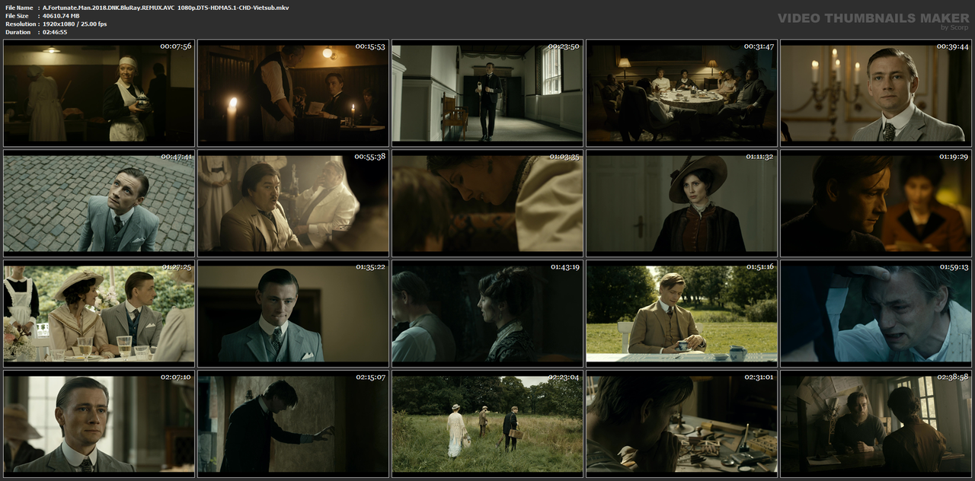Click the meadow walk frame at 02:23:04

pos(487,423)
